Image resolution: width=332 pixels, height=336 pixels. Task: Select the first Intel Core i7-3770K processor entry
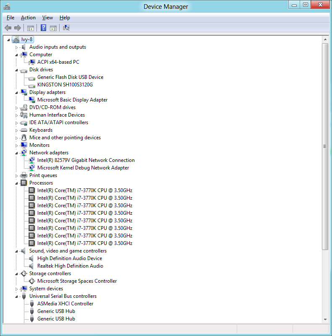(85, 190)
